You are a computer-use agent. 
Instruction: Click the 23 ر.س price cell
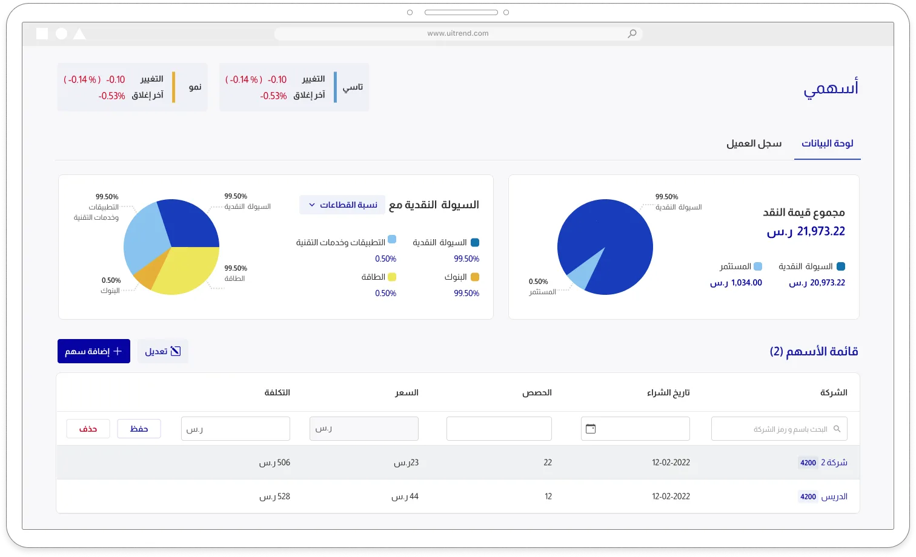[406, 463]
